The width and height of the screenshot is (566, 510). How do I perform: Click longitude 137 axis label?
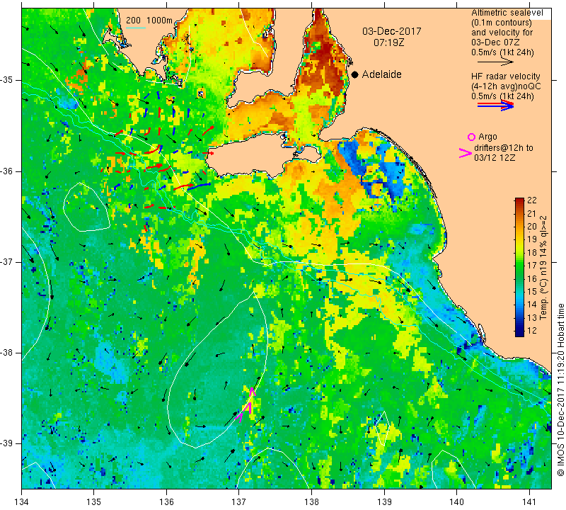coord(239,502)
